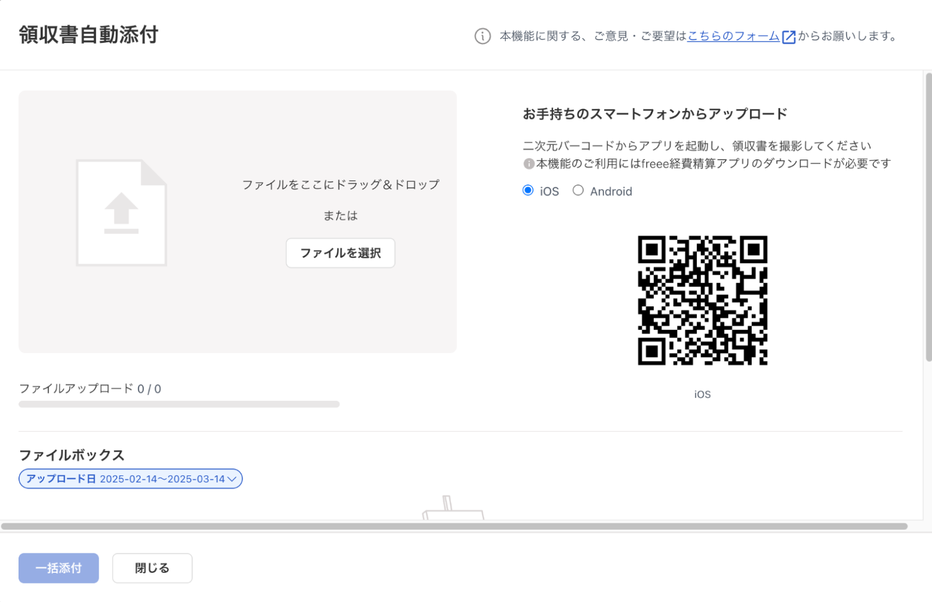Click the external link icon beside form link
The width and height of the screenshot is (932, 602).
point(789,37)
